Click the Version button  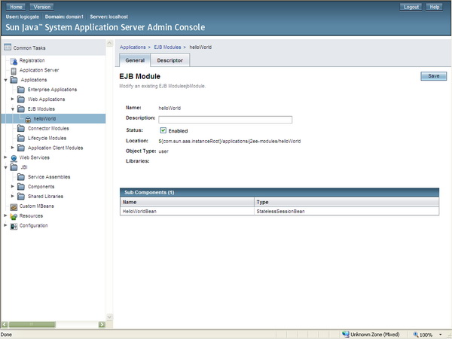pyautogui.click(x=41, y=7)
